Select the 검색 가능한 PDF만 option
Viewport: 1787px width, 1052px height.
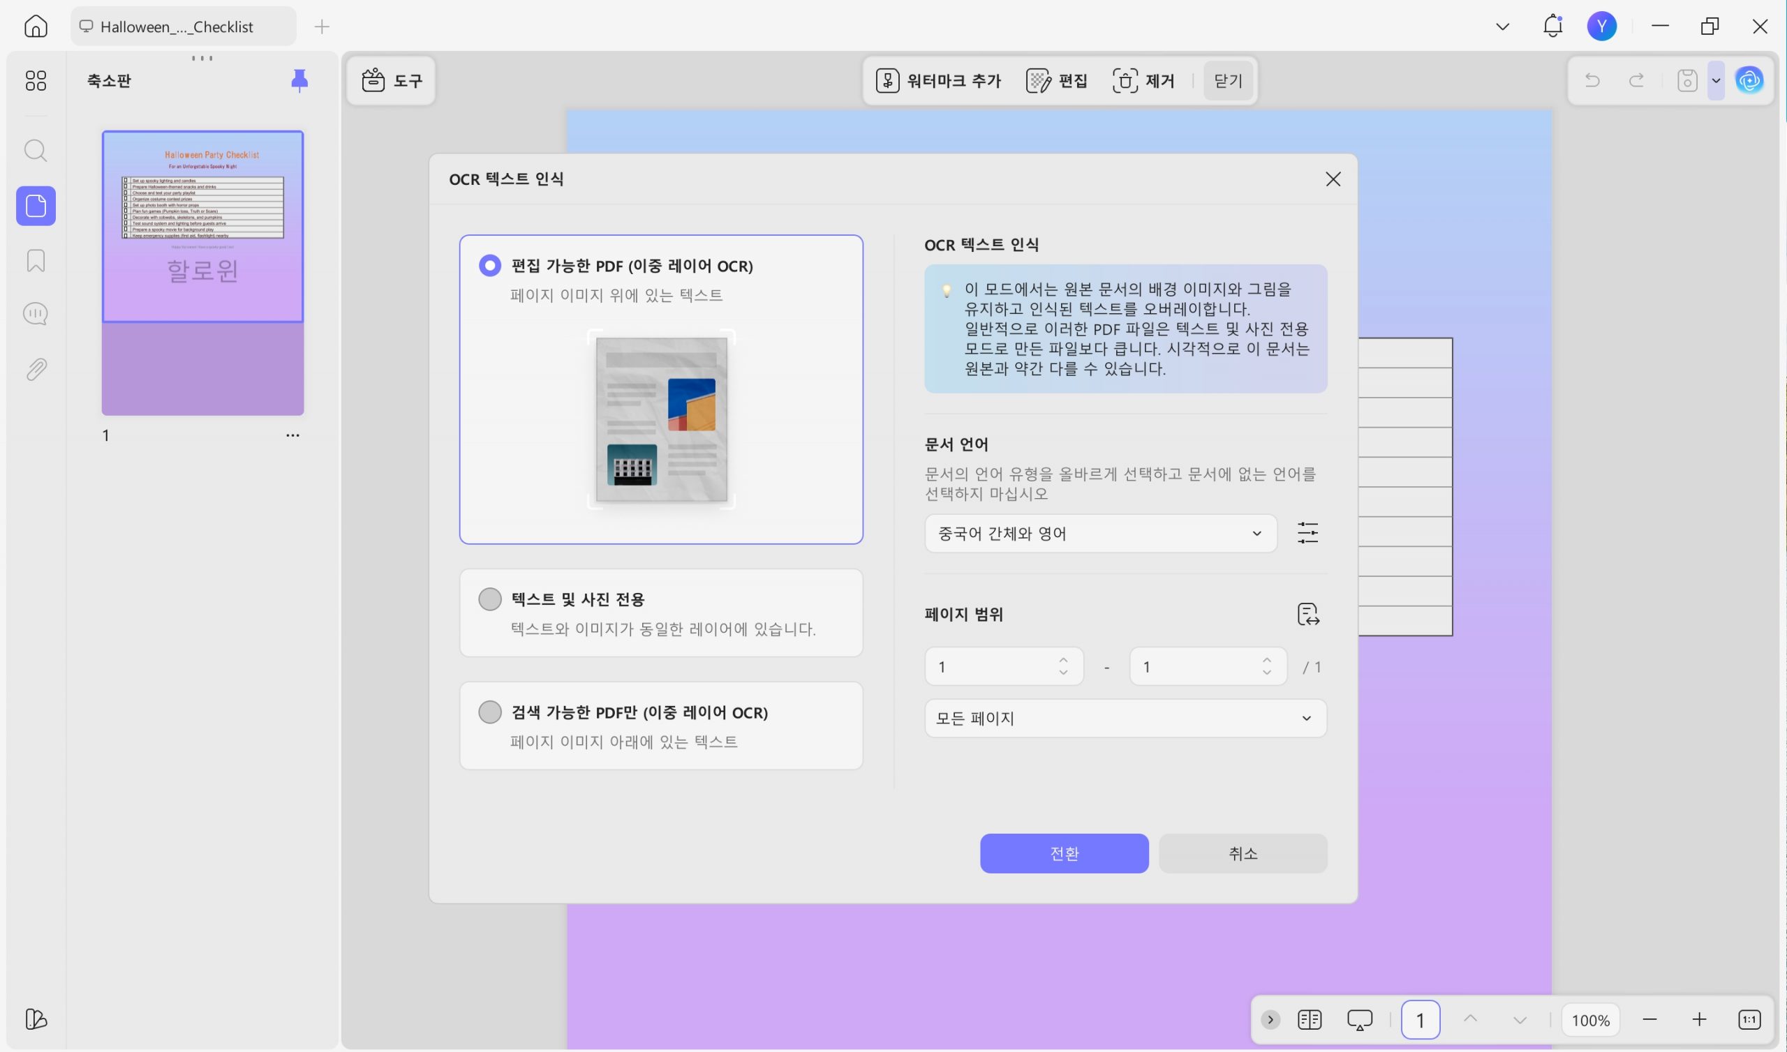pyautogui.click(x=490, y=712)
